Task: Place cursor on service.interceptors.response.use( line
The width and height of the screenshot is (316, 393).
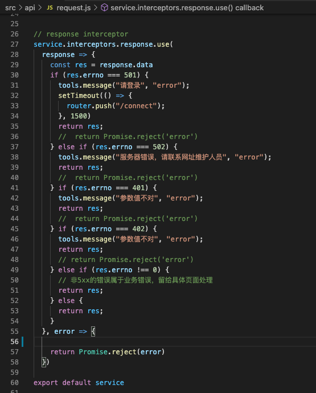Action: pos(103,44)
